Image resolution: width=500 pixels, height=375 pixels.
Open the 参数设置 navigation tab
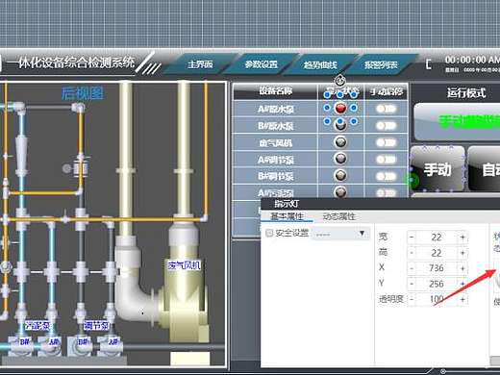point(261,64)
